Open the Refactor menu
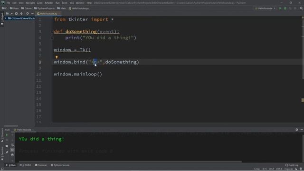304x171 pixels. pos(49,3)
